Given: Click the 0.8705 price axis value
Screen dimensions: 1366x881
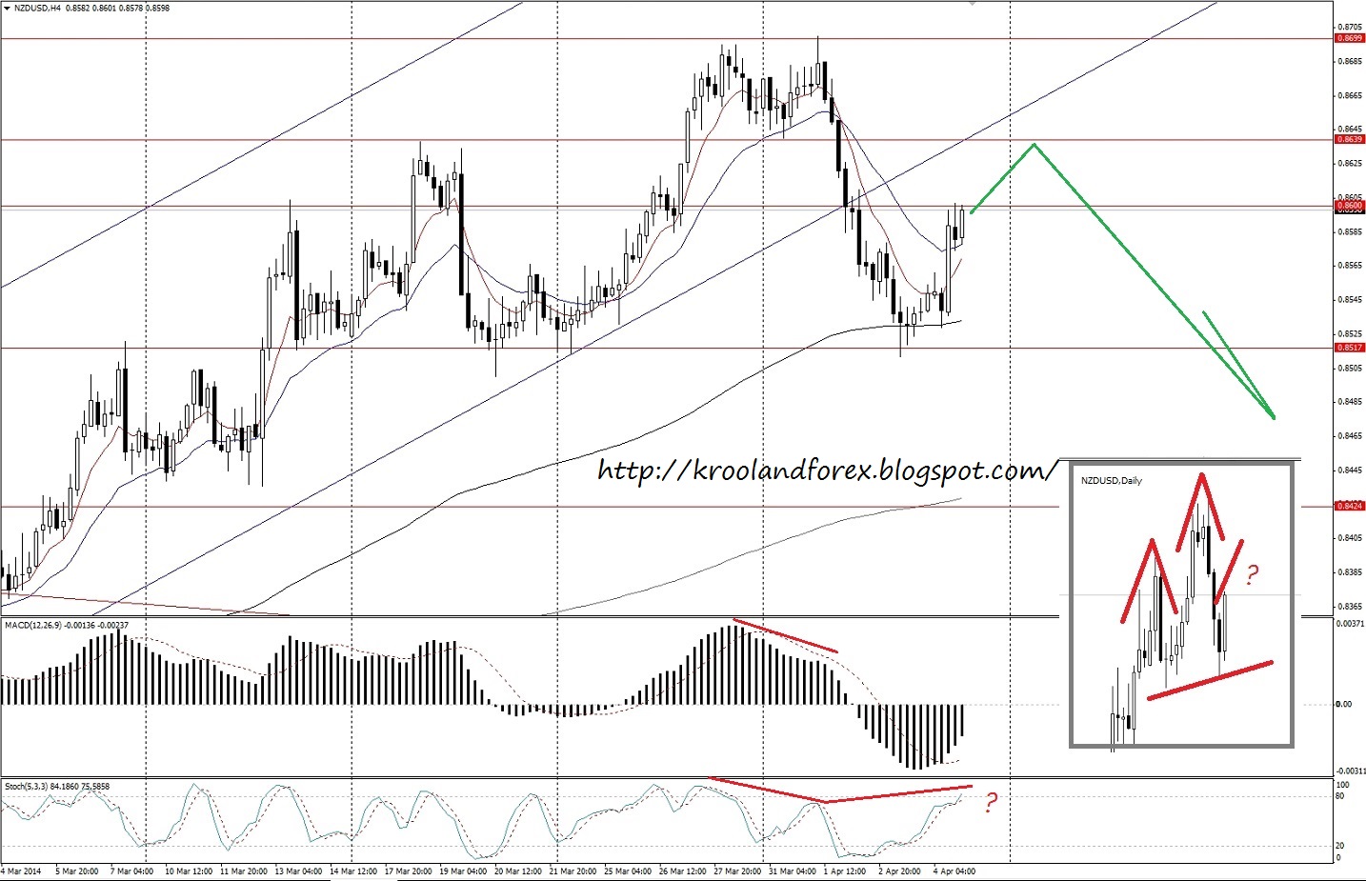Looking at the screenshot, I should 1350,27.
